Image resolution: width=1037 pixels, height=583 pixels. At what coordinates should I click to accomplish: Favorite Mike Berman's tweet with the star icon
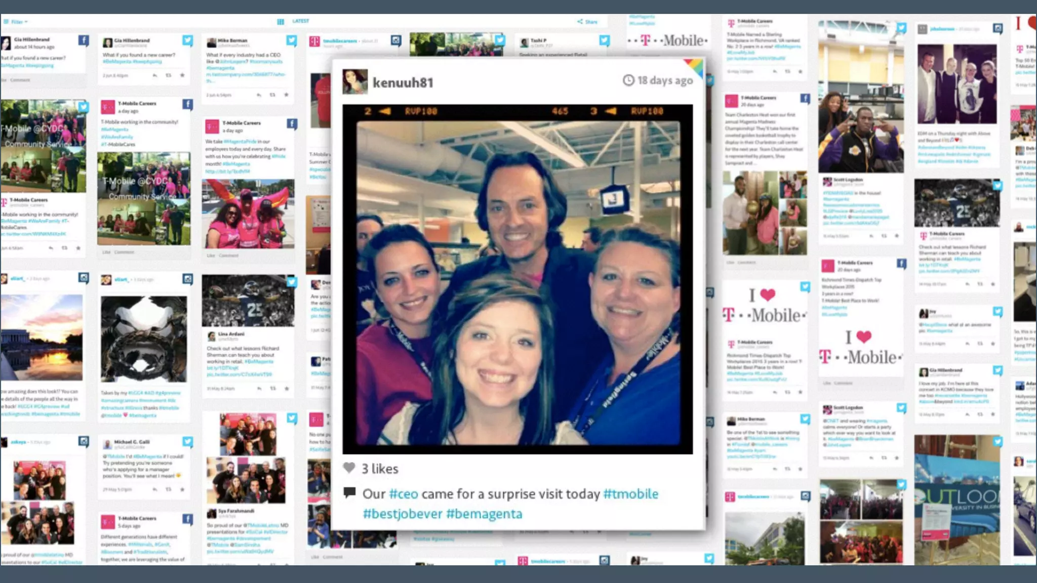[x=286, y=95]
